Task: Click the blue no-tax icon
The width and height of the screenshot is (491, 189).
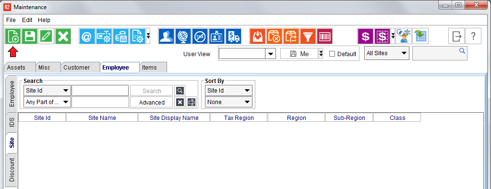Action: tap(200, 36)
